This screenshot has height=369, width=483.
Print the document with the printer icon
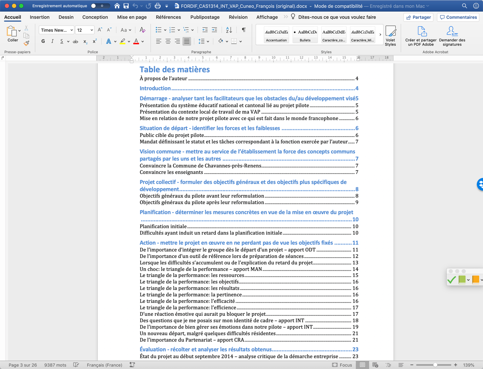tap(157, 6)
